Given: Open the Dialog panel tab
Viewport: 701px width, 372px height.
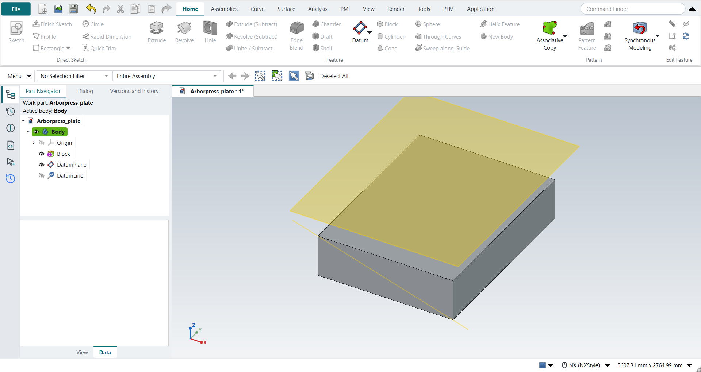Looking at the screenshot, I should [x=85, y=91].
